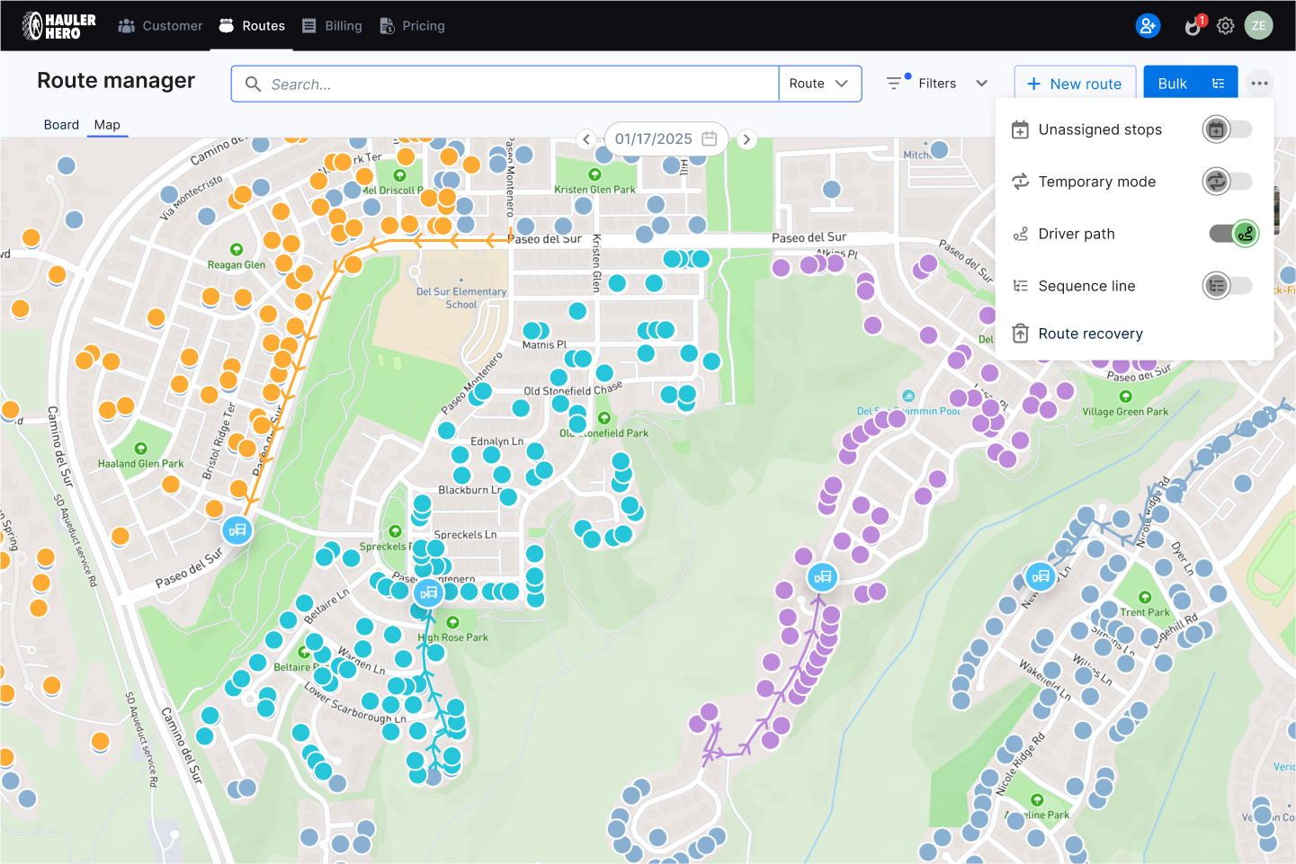Open the Route search type dropdown

(x=820, y=84)
